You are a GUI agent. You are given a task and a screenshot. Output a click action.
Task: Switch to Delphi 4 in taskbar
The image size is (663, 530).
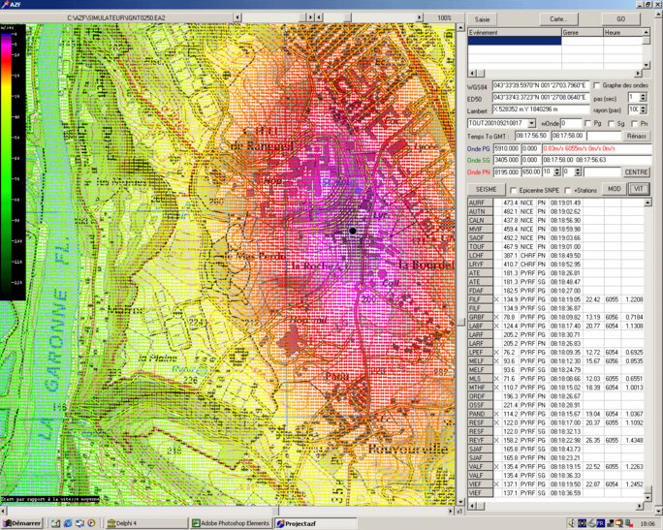[125, 522]
